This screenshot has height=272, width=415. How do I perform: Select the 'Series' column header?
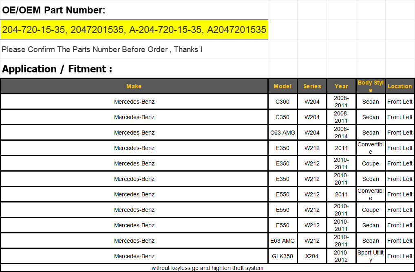pyautogui.click(x=312, y=86)
